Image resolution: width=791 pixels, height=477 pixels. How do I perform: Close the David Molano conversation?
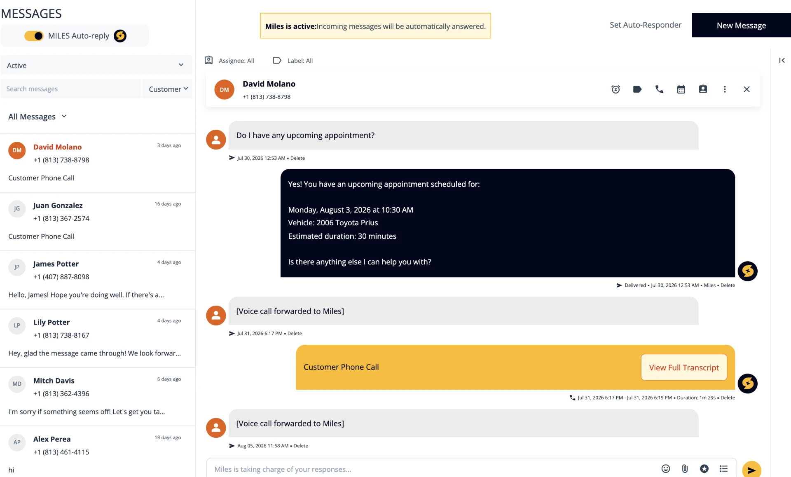pyautogui.click(x=747, y=89)
